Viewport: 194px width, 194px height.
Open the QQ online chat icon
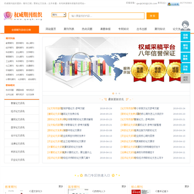(x=173, y=4)
